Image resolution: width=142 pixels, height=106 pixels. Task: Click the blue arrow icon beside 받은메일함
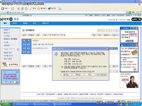[23, 30]
